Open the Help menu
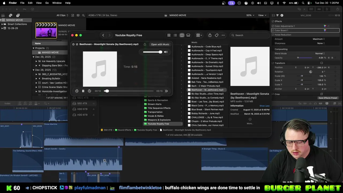The width and height of the screenshot is (343, 193). pos(68,3)
